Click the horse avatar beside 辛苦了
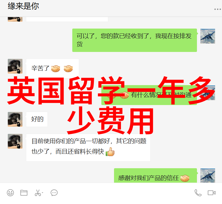This screenshot has height=204, width=222. 15,66
